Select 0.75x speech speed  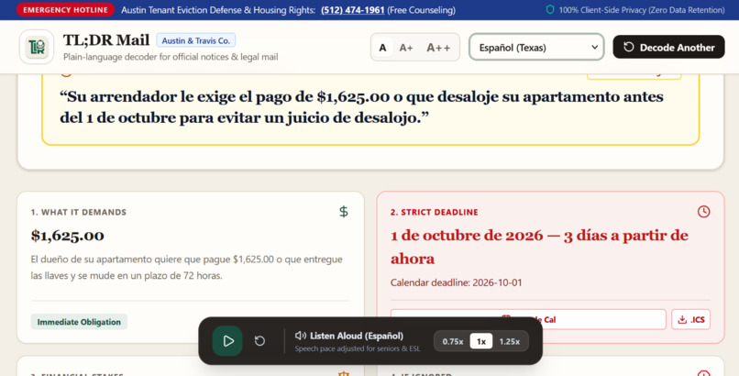click(452, 341)
